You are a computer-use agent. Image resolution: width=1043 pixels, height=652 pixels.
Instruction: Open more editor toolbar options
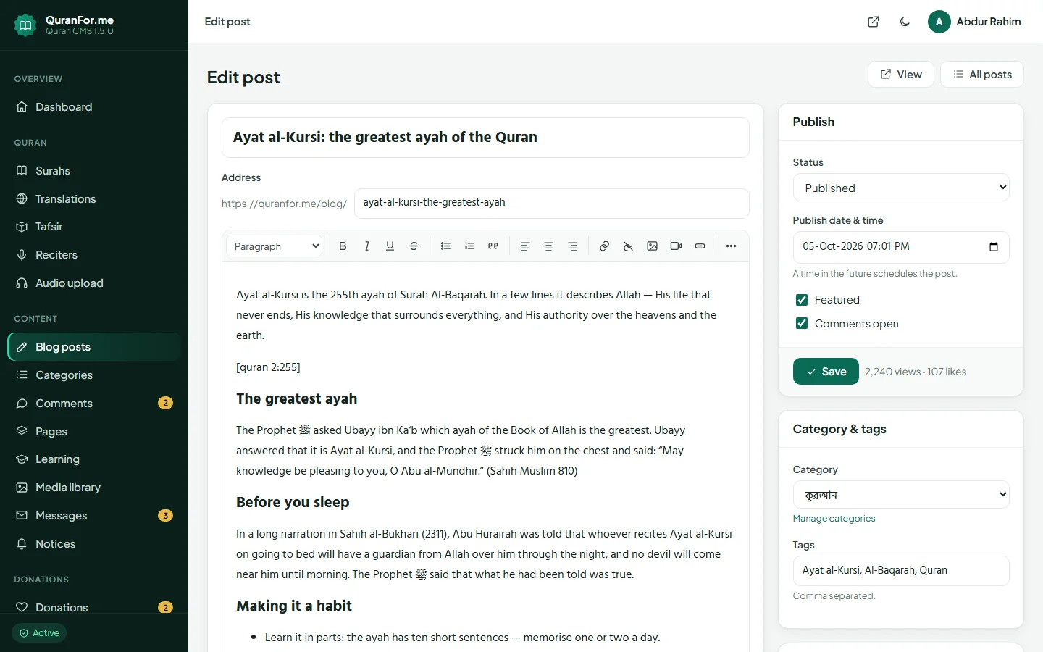point(731,246)
